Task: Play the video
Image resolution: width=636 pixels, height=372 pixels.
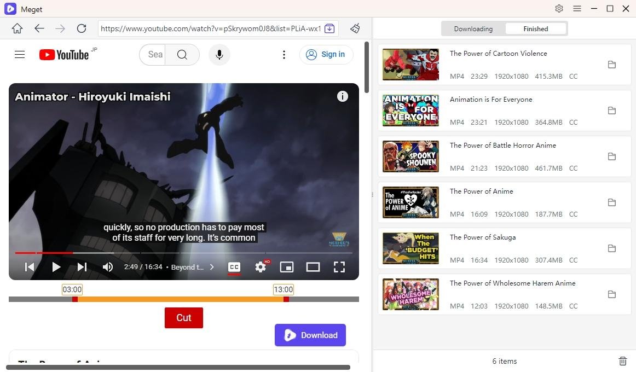Action: click(x=56, y=266)
